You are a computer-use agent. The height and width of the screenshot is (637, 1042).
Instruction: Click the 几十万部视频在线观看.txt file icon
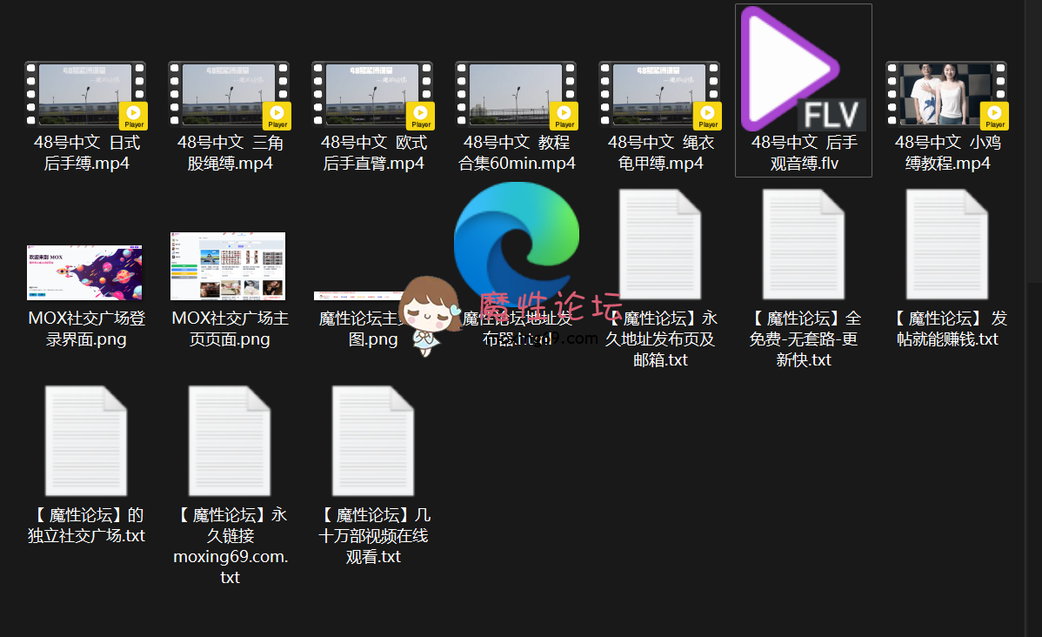[x=372, y=442]
